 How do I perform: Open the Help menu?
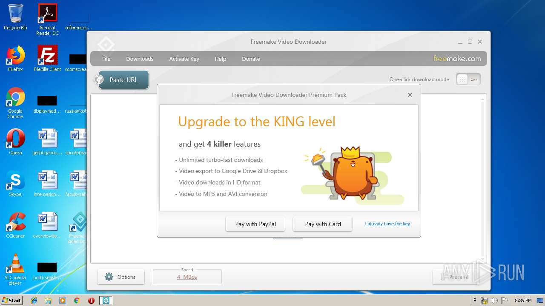pyautogui.click(x=220, y=59)
